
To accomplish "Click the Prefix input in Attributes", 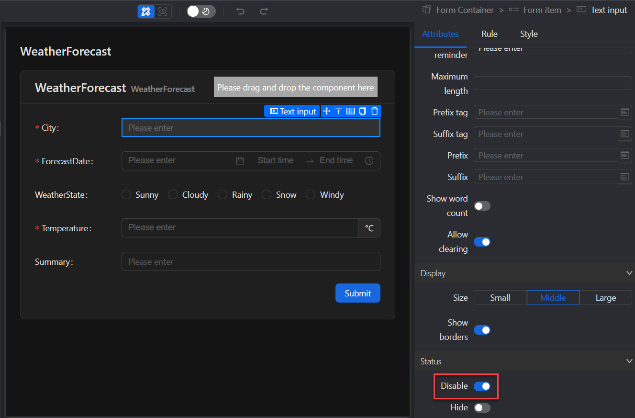I will point(546,155).
